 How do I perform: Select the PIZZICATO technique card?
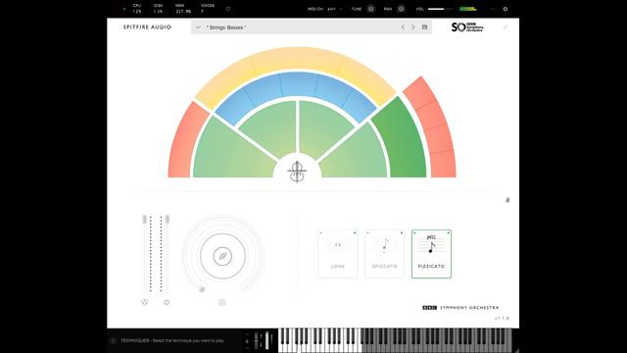(x=431, y=254)
